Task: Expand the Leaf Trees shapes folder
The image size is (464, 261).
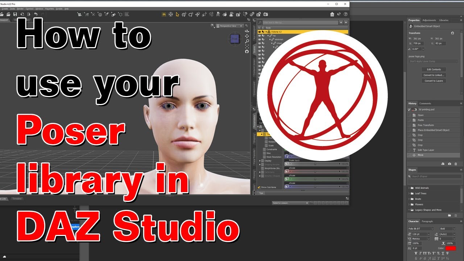Action: (x=409, y=194)
